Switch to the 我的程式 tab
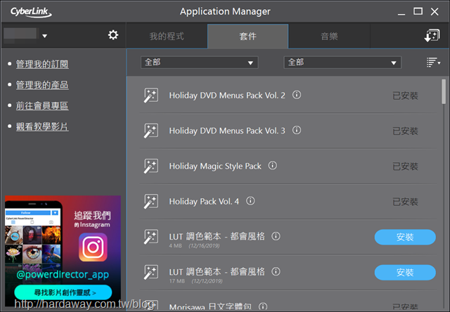This screenshot has height=312, width=450. [167, 36]
